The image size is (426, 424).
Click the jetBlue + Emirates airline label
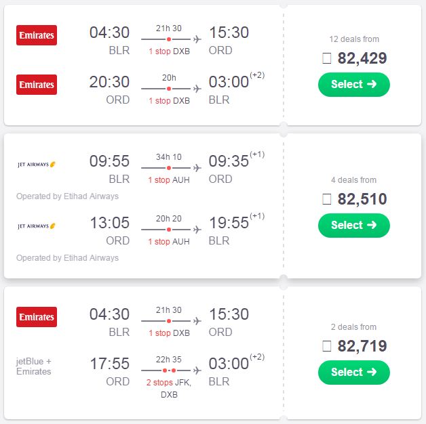point(34,366)
